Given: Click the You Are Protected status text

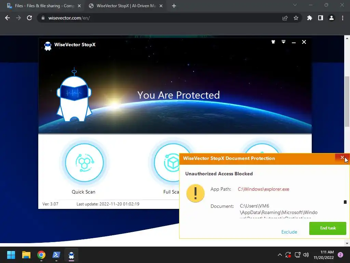Looking at the screenshot, I should 178,95.
